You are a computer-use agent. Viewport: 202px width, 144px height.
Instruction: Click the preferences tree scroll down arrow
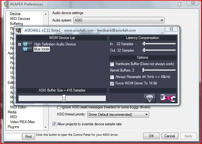[46, 127]
